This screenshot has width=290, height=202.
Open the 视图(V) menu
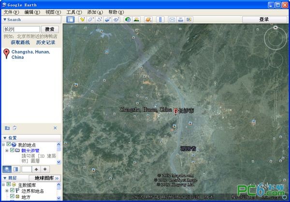(53, 12)
